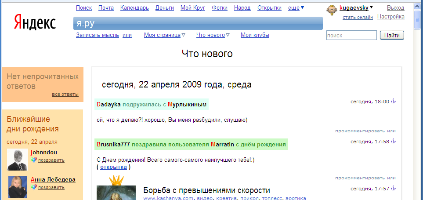Open Календарь in the top navigation
The image size is (423, 200).
(x=134, y=8)
